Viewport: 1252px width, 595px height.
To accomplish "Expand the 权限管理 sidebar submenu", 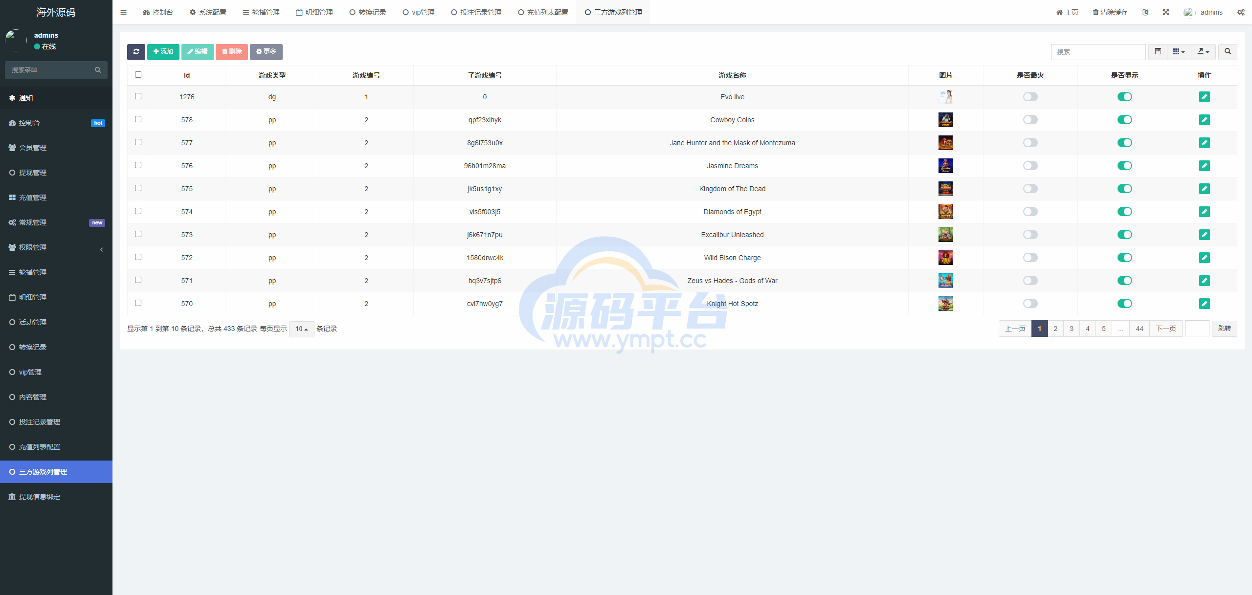I will (x=56, y=247).
